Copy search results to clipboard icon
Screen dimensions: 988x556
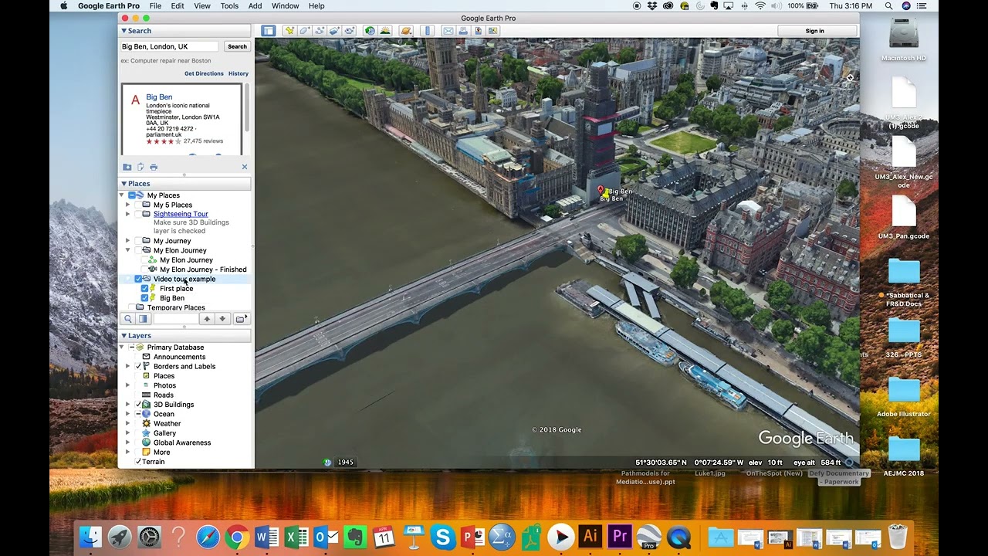[140, 167]
